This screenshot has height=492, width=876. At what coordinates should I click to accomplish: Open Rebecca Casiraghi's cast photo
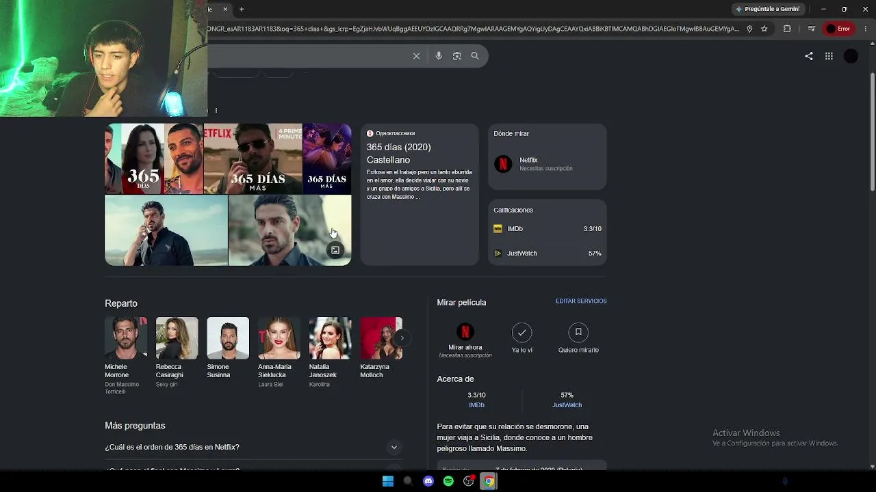coord(177,338)
